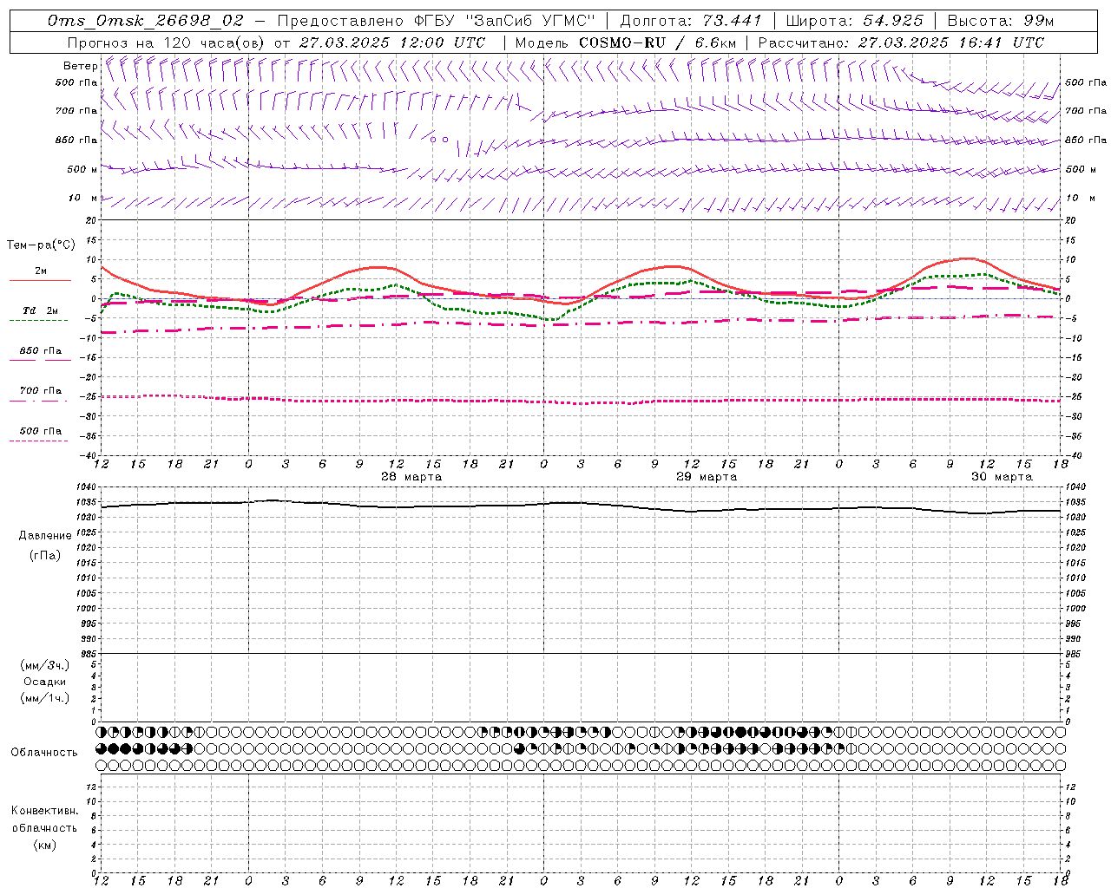1111x888 pixels.
Task: Select the 10 м wind level label on left
Action: pyautogui.click(x=83, y=198)
